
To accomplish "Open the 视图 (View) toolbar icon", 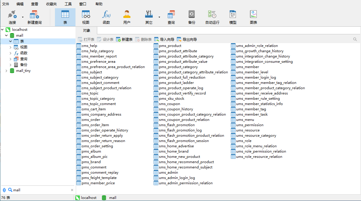I will point(86,17).
